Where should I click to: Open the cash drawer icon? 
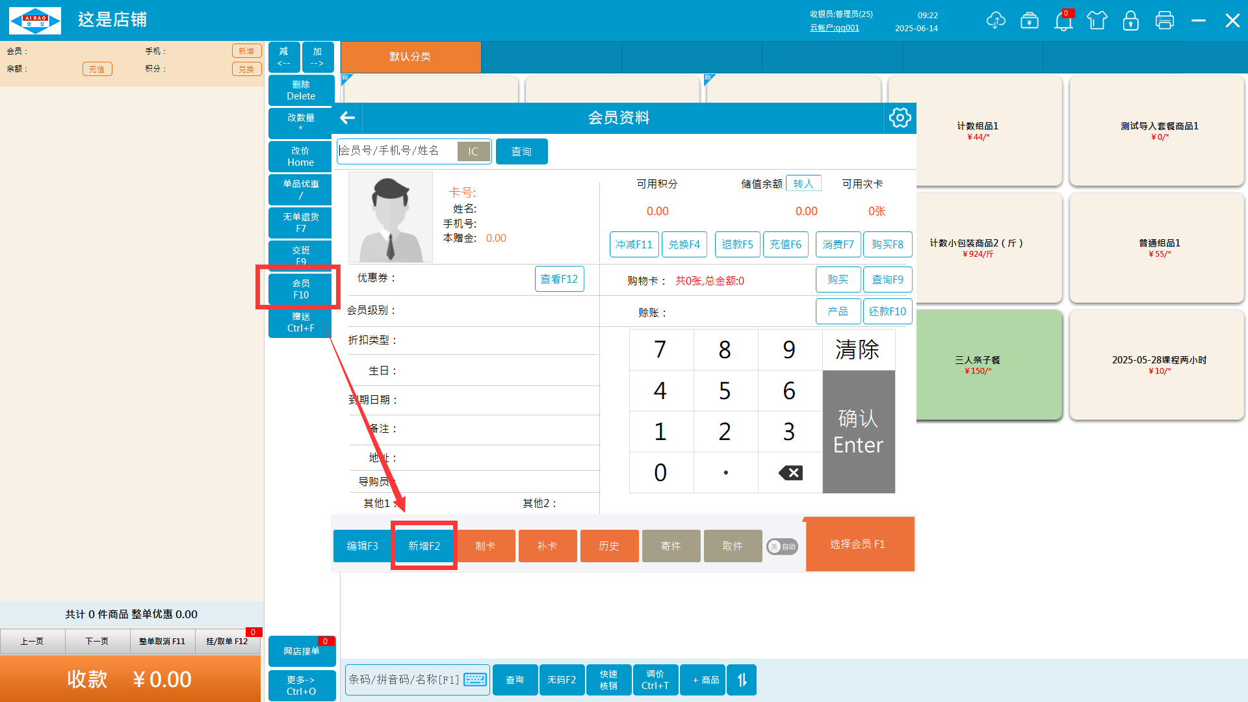pyautogui.click(x=1030, y=21)
